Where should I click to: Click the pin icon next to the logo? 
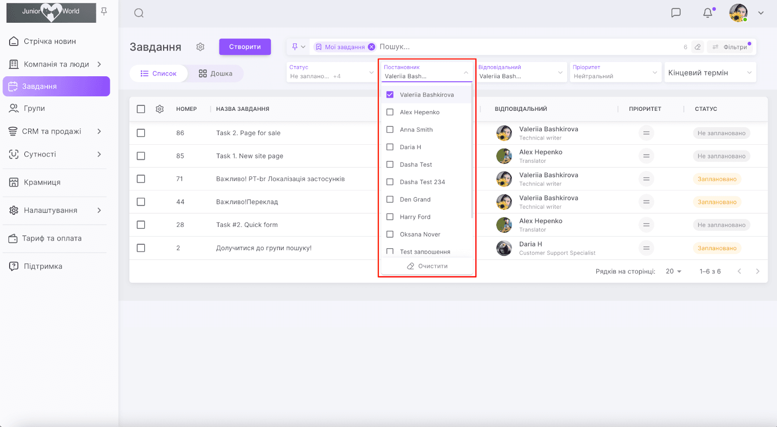point(104,11)
